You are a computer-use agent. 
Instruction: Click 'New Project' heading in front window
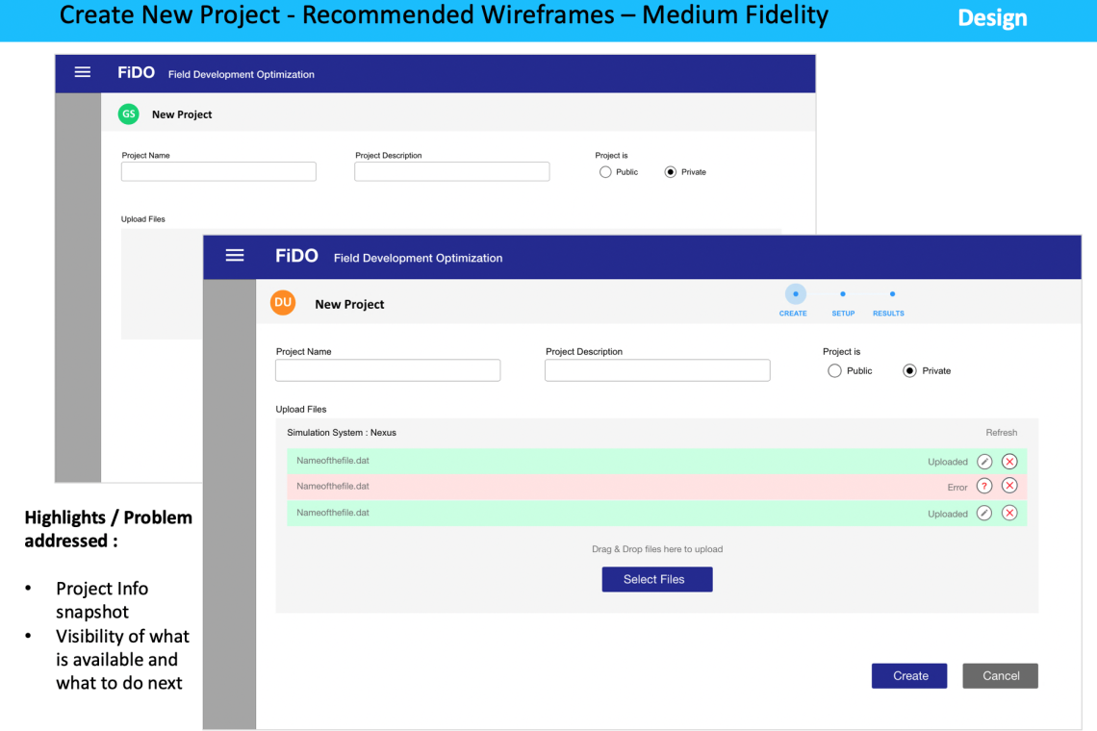pyautogui.click(x=349, y=304)
